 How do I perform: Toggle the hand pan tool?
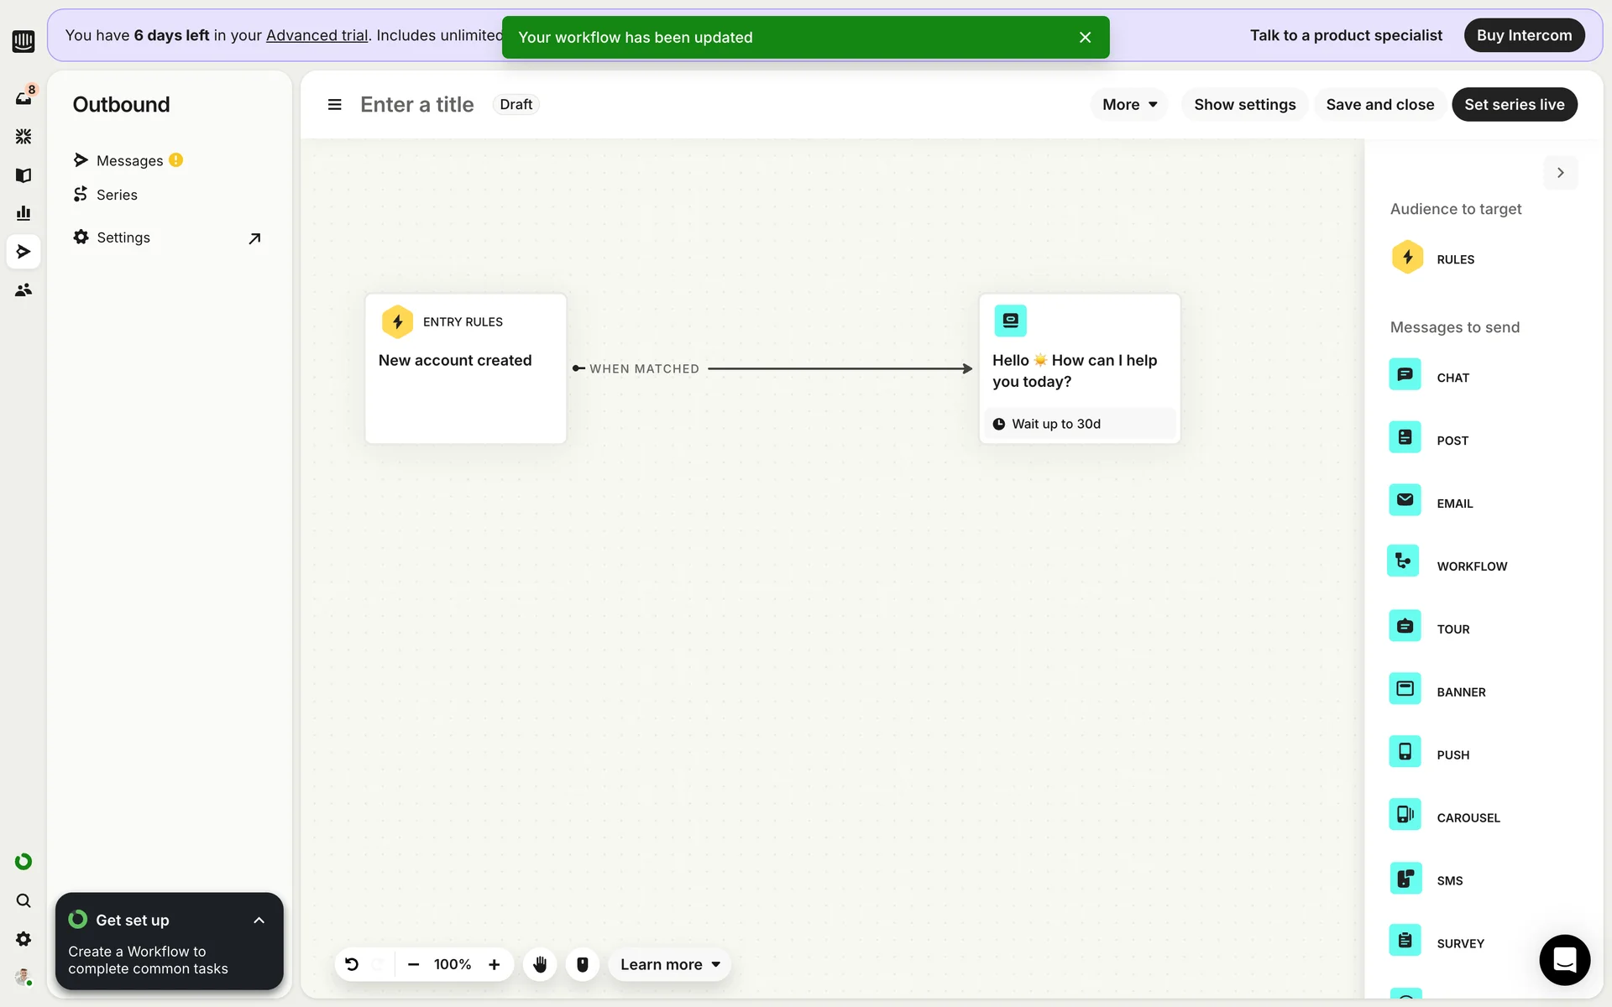540,964
